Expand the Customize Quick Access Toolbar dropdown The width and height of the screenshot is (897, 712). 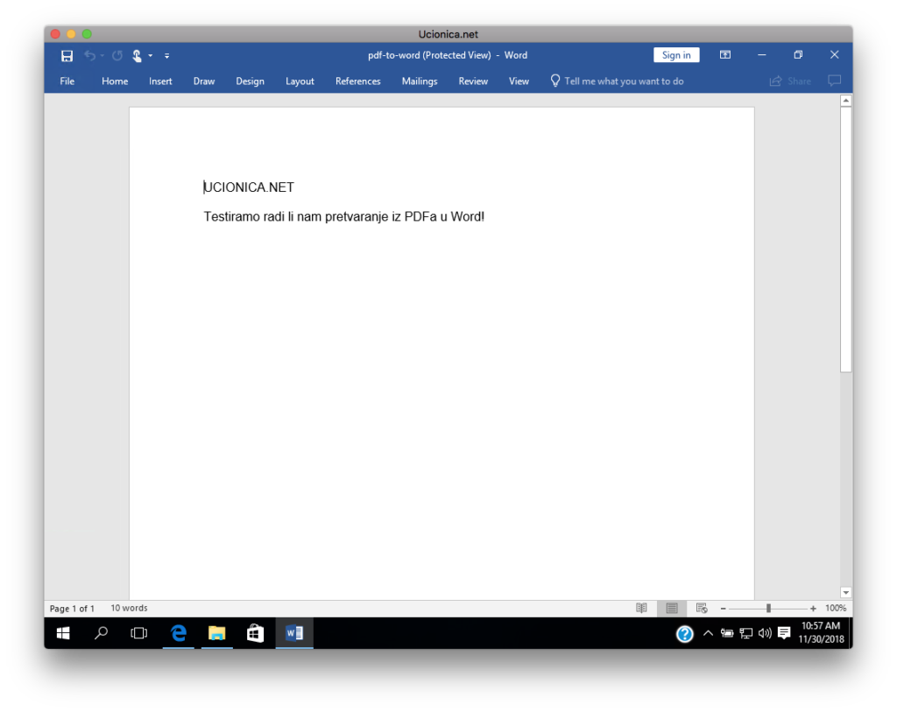click(166, 56)
